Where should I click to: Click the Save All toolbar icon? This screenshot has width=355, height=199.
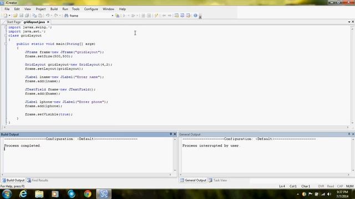[x=27, y=15]
